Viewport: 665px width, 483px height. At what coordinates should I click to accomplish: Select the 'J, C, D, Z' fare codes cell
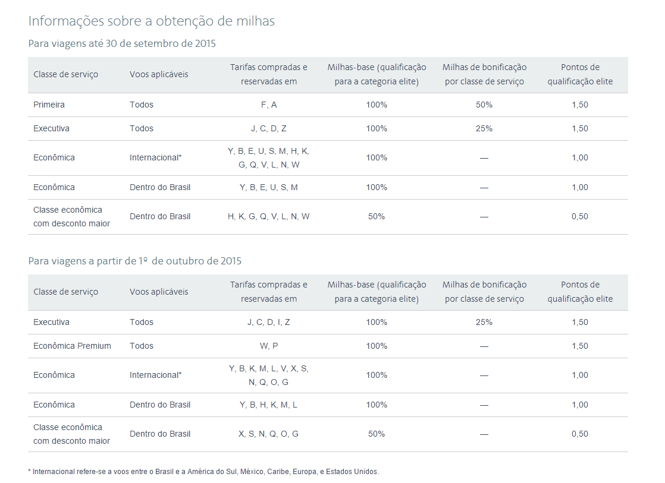(x=269, y=128)
